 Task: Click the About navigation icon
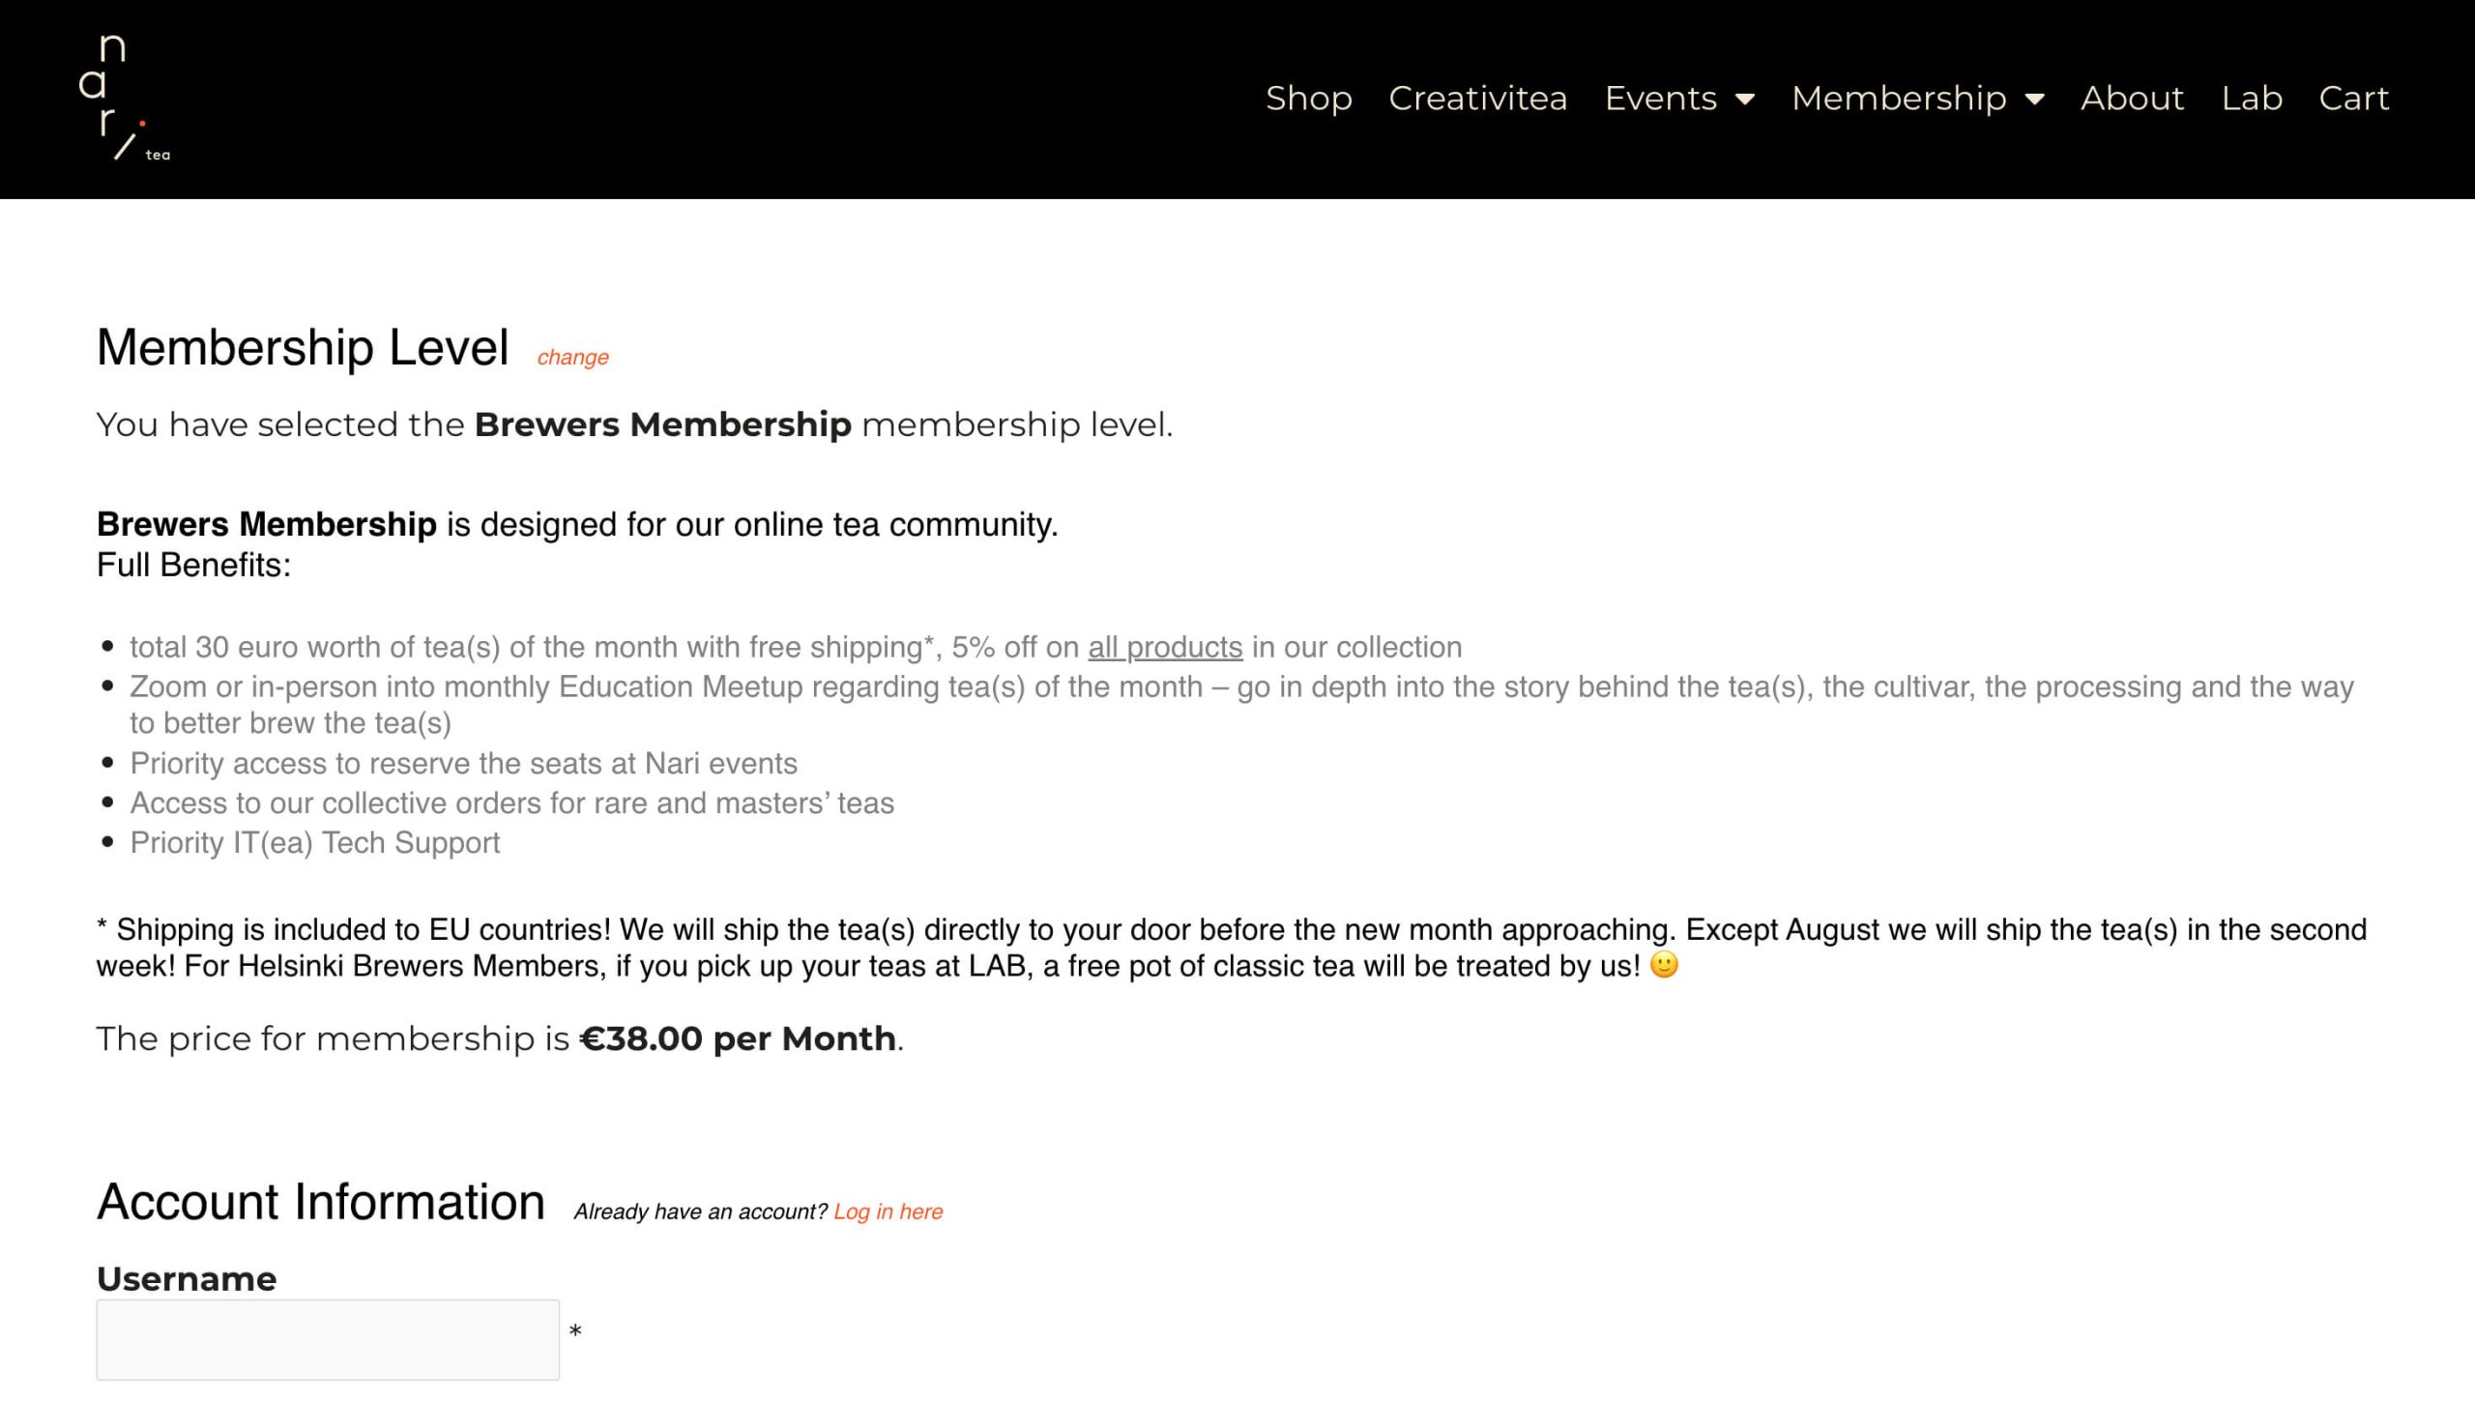tap(2134, 97)
